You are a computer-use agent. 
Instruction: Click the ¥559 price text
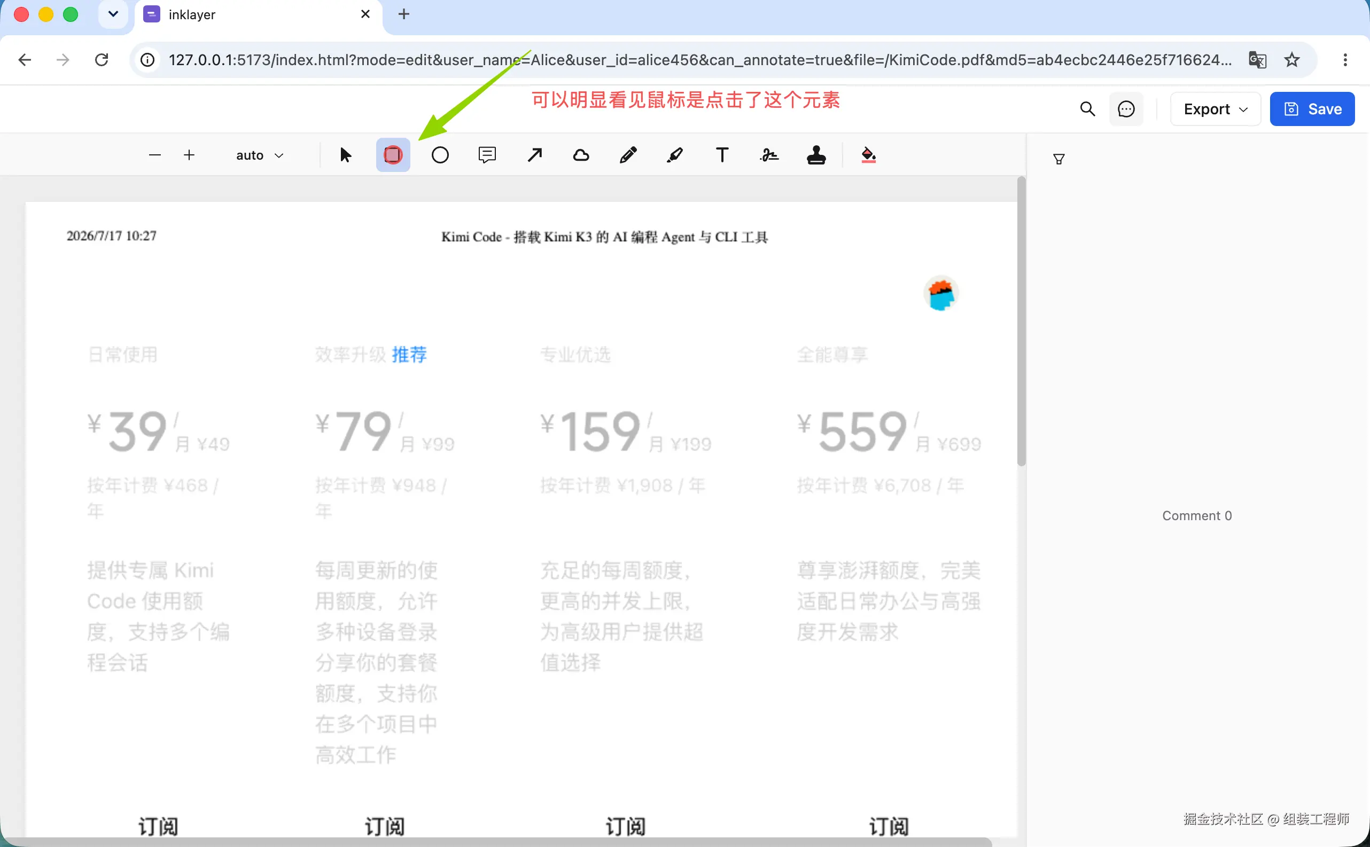(852, 430)
